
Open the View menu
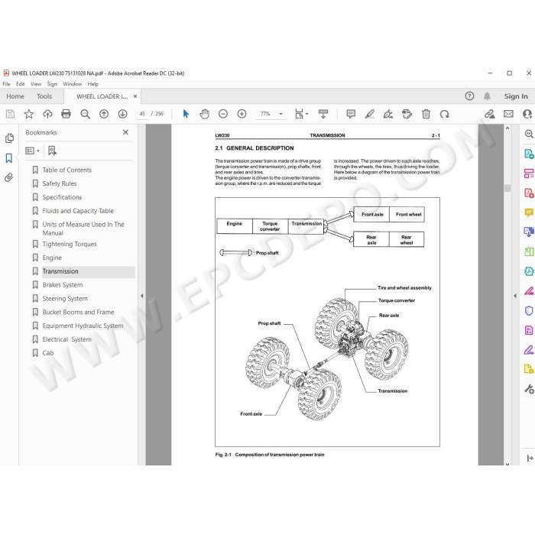pos(36,84)
